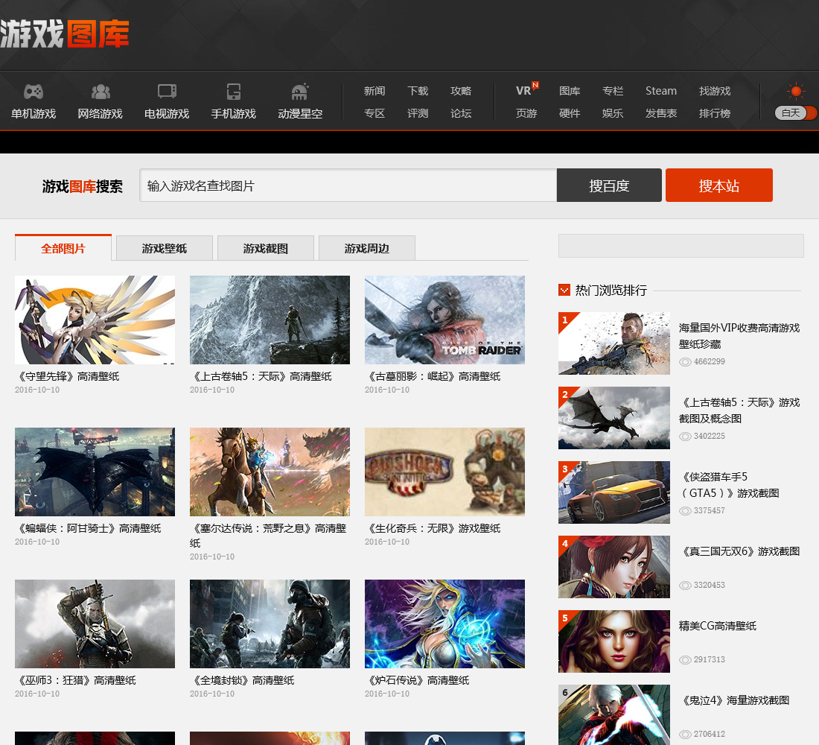
Task: Click the 《炉石传说》高清壁纸 title link
Action: (x=418, y=680)
